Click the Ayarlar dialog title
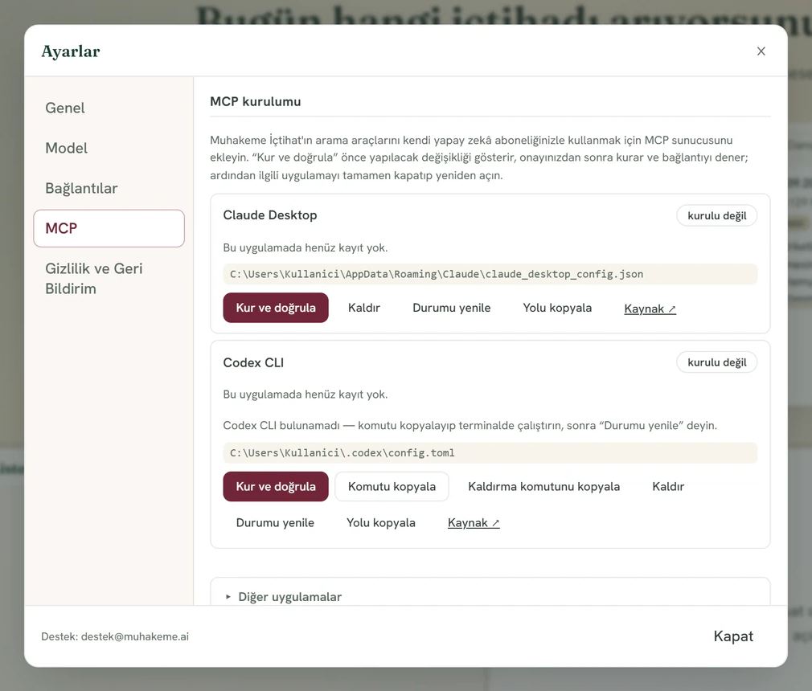The image size is (812, 691). click(x=71, y=51)
